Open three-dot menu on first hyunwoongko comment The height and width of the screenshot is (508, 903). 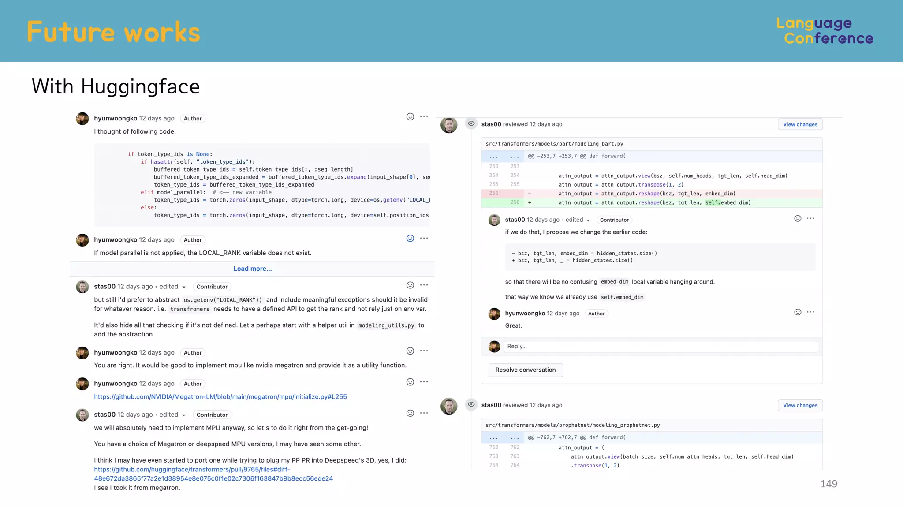click(x=424, y=117)
